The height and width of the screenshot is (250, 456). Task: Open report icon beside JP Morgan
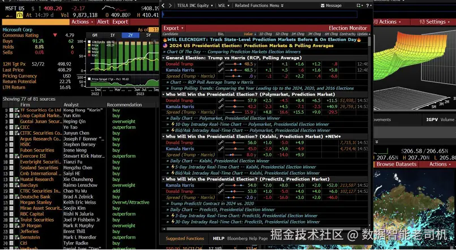pyautogui.click(x=17, y=226)
